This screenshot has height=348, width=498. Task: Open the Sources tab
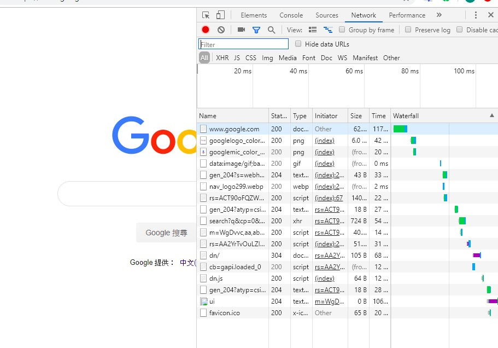327,15
